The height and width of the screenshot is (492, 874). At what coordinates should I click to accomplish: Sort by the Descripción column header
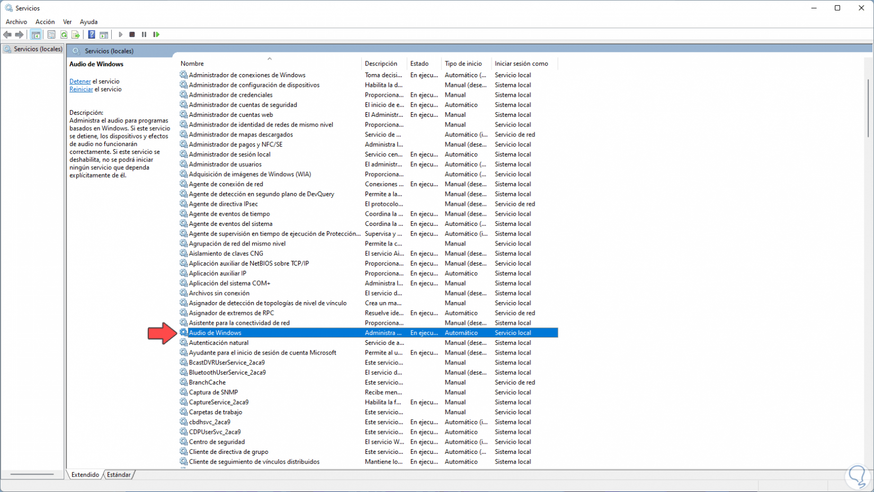385,63
